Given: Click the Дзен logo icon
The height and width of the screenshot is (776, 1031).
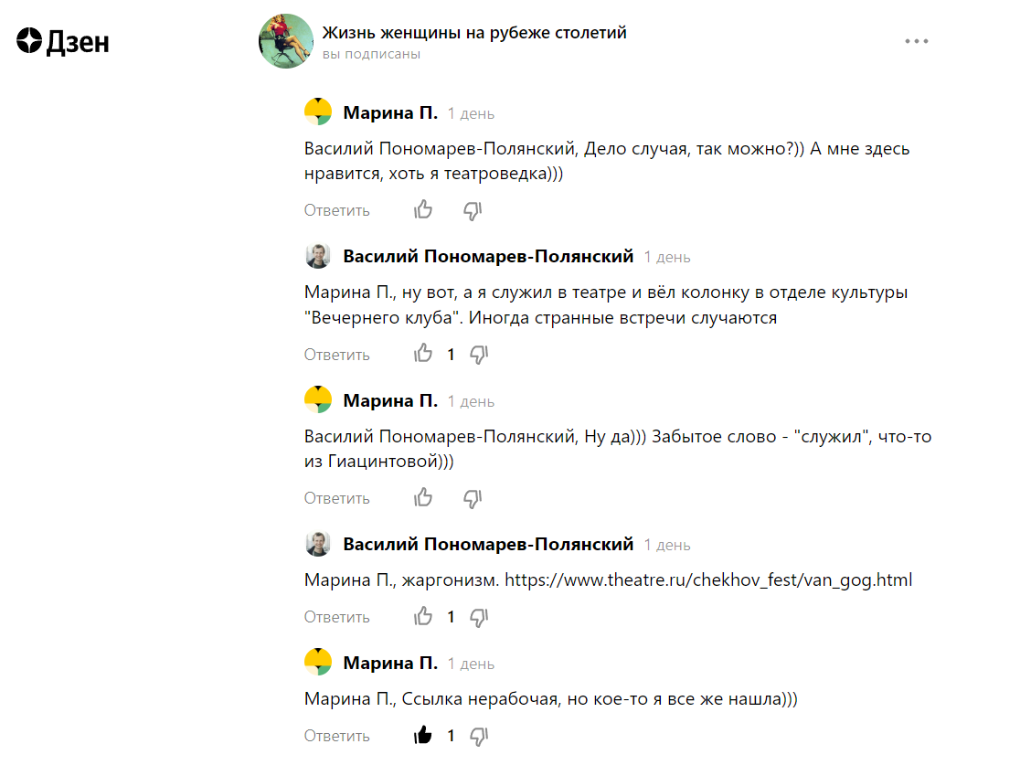Looking at the screenshot, I should coord(27,41).
